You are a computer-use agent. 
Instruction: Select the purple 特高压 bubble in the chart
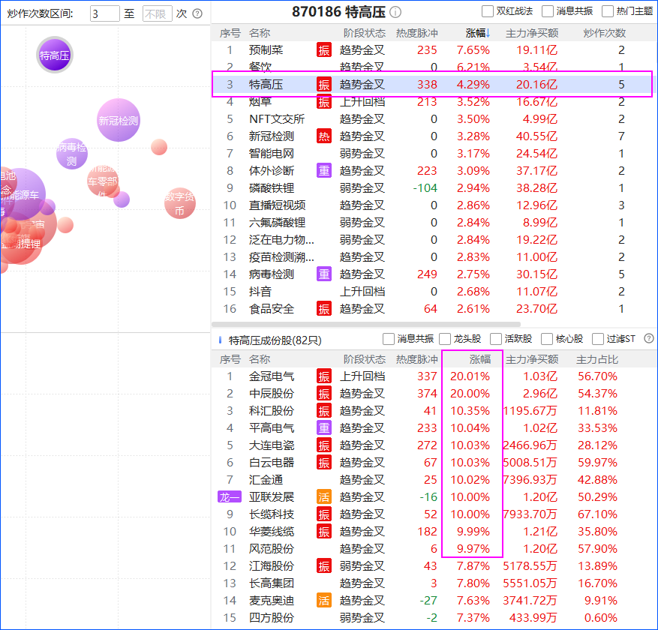point(55,55)
